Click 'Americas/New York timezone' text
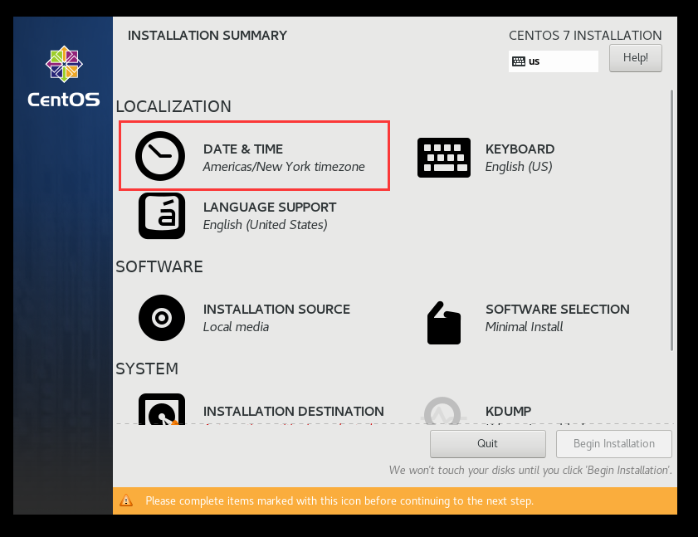Image resolution: width=698 pixels, height=537 pixels. point(284,167)
